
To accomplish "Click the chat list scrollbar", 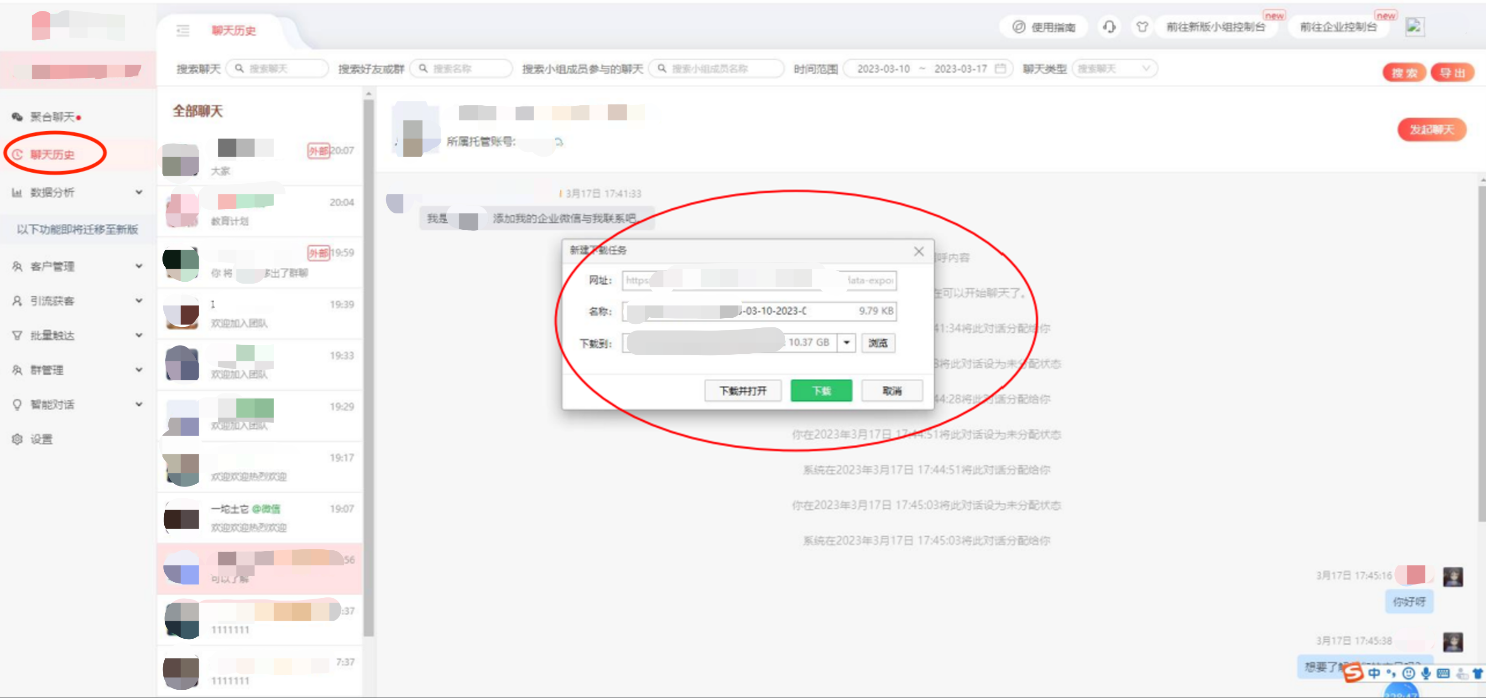I will (369, 369).
